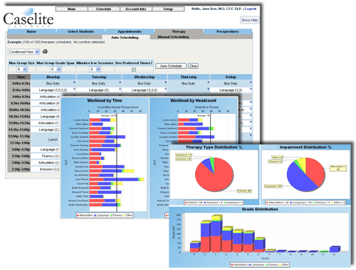Click the Friday column header

231,77
